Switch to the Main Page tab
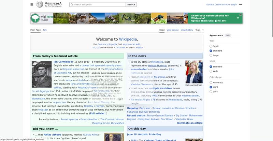 (x=35, y=30)
